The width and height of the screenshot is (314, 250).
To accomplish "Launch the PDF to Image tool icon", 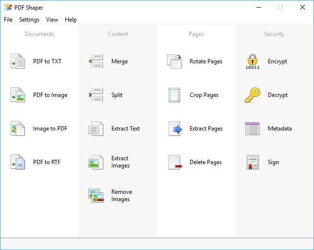I will tap(18, 95).
